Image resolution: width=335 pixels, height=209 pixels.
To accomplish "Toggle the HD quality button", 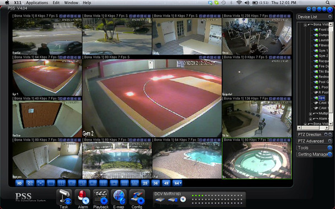I will [19, 183].
